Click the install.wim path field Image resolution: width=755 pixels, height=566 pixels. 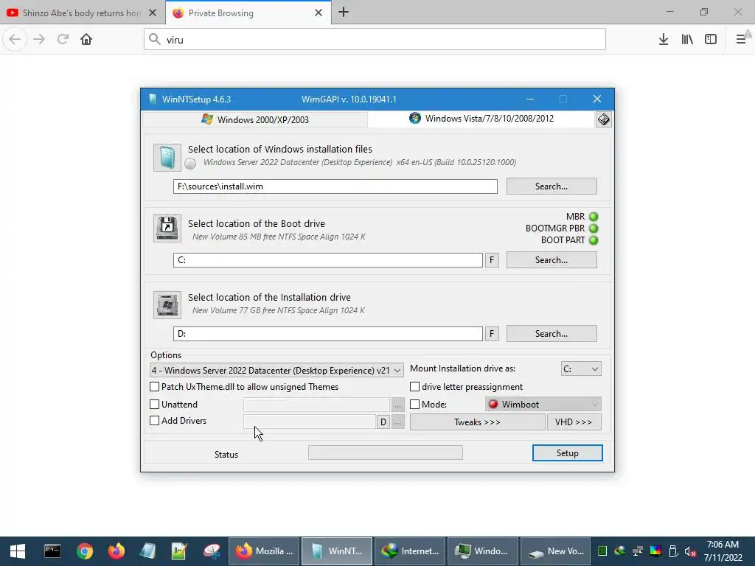[335, 186]
